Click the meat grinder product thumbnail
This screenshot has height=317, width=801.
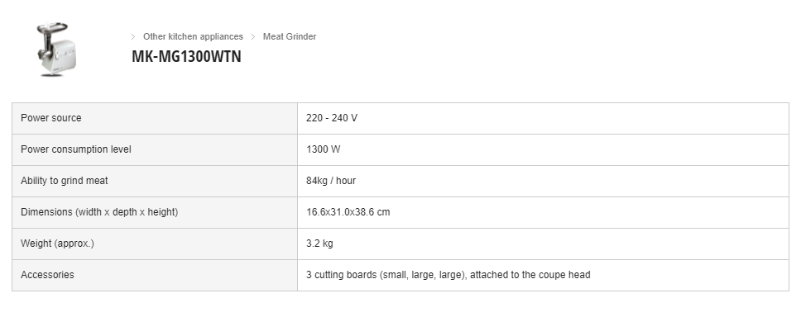point(55,49)
